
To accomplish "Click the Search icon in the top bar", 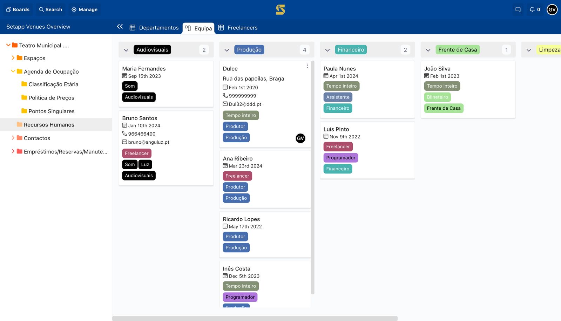I will click(x=50, y=9).
